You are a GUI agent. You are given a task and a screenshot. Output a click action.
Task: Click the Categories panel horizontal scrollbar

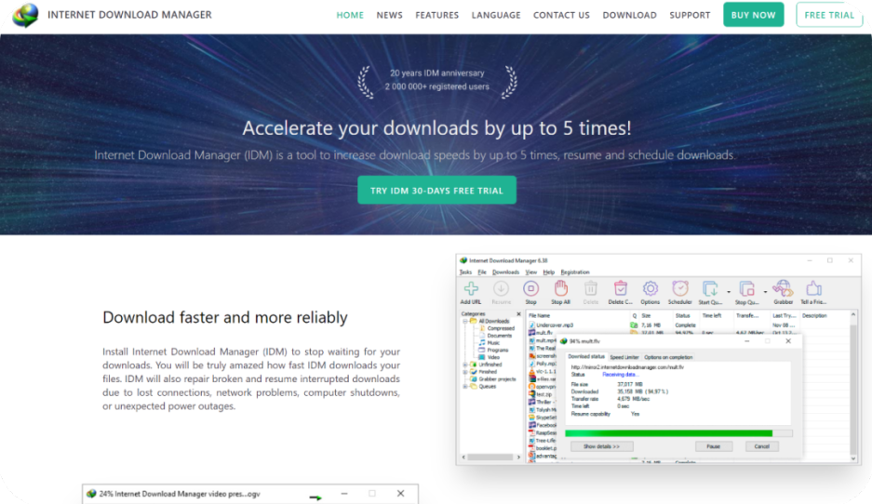pyautogui.click(x=491, y=458)
